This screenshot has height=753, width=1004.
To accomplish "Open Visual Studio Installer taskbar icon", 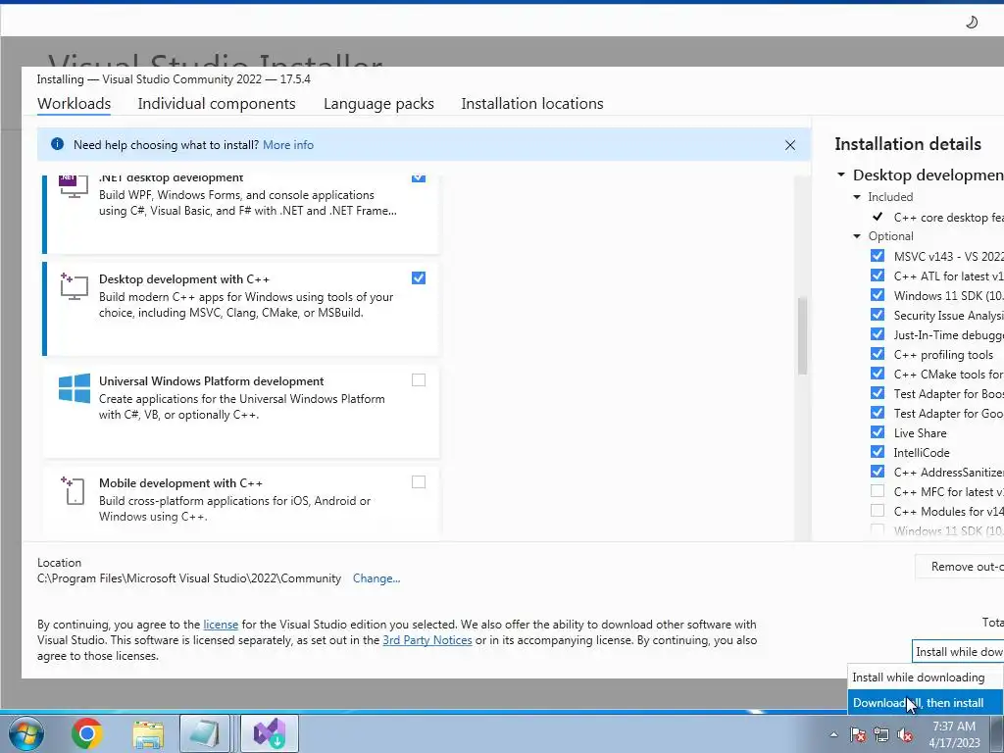I will tap(269, 733).
